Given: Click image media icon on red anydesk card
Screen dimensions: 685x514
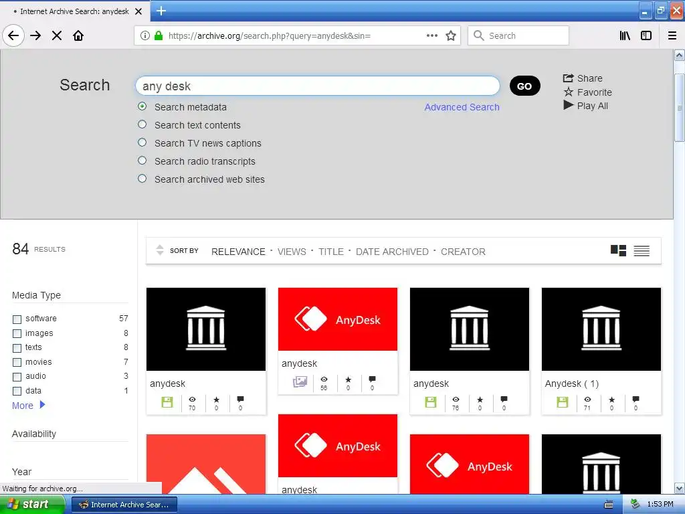Looking at the screenshot, I should click(300, 382).
